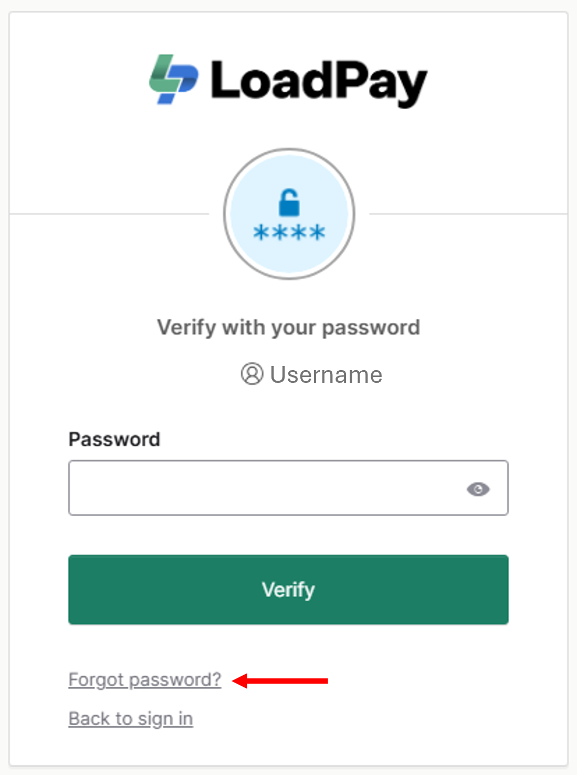This screenshot has height=775, width=577.
Task: Click the divider line right of the badge
Action: pyautogui.click(x=468, y=214)
